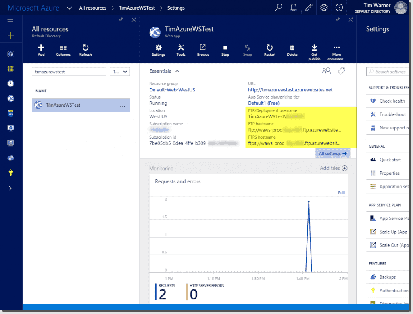Open Authentication feature setting
413x314 pixels.
[388, 291]
